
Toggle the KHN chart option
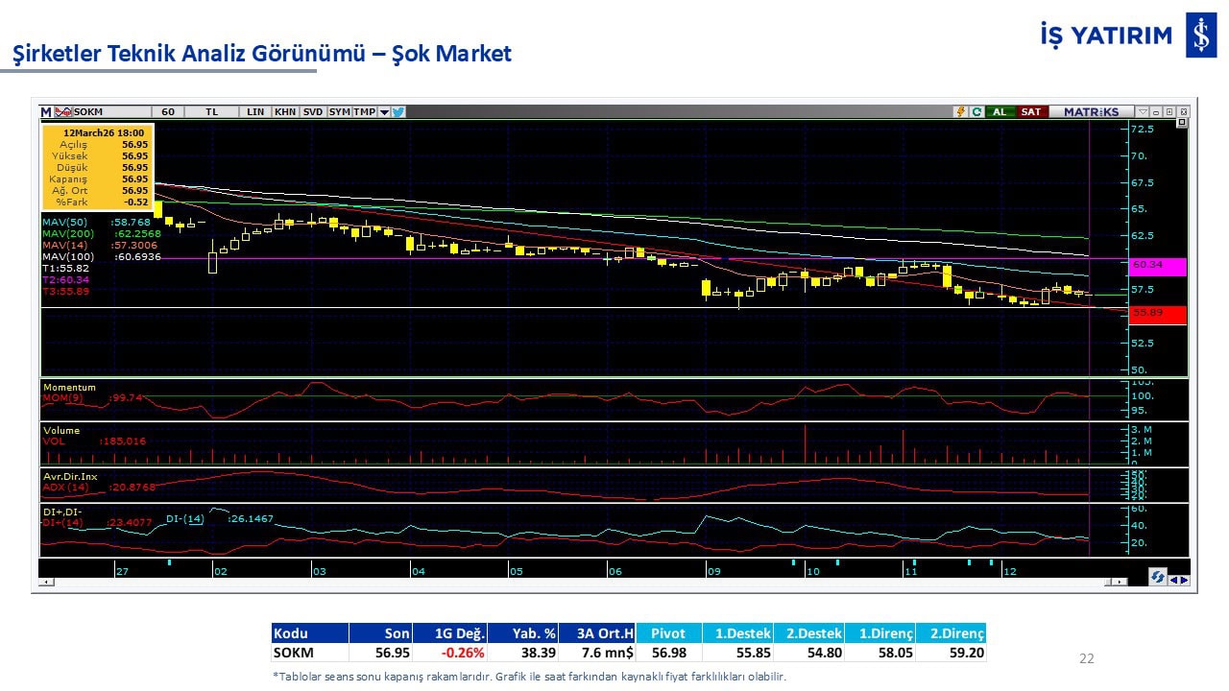285,111
